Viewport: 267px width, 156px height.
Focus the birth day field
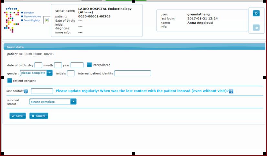[38, 65]
